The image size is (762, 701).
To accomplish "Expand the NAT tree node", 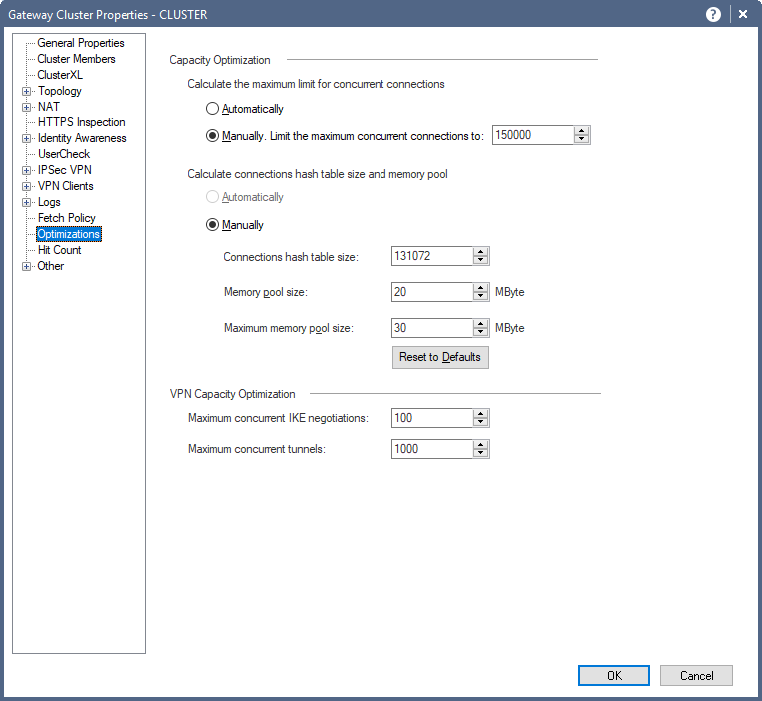I will 26,107.
